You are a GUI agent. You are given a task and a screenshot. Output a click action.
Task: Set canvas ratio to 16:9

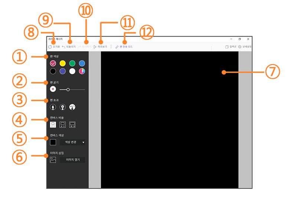[72, 124]
